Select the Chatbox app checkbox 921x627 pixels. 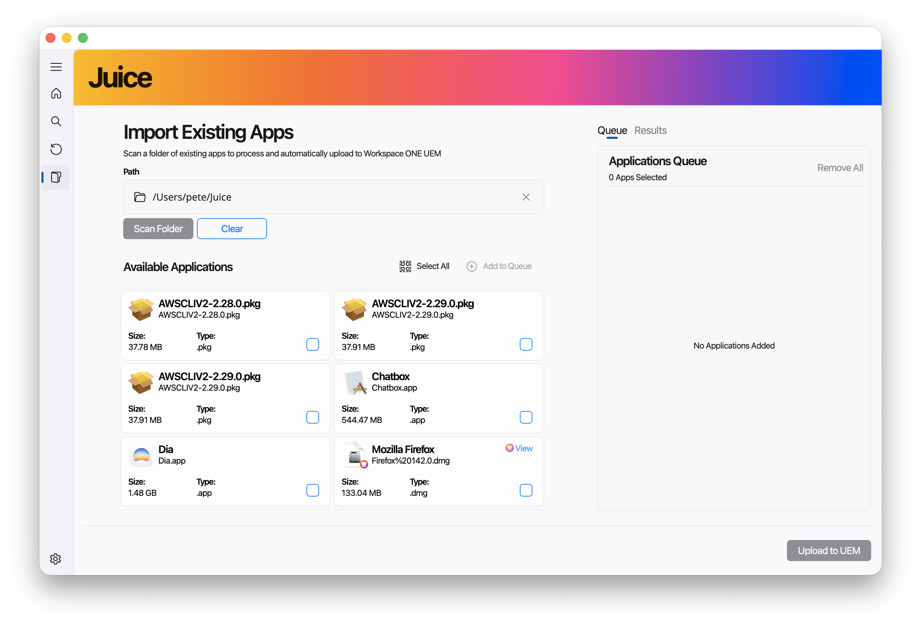[525, 417]
